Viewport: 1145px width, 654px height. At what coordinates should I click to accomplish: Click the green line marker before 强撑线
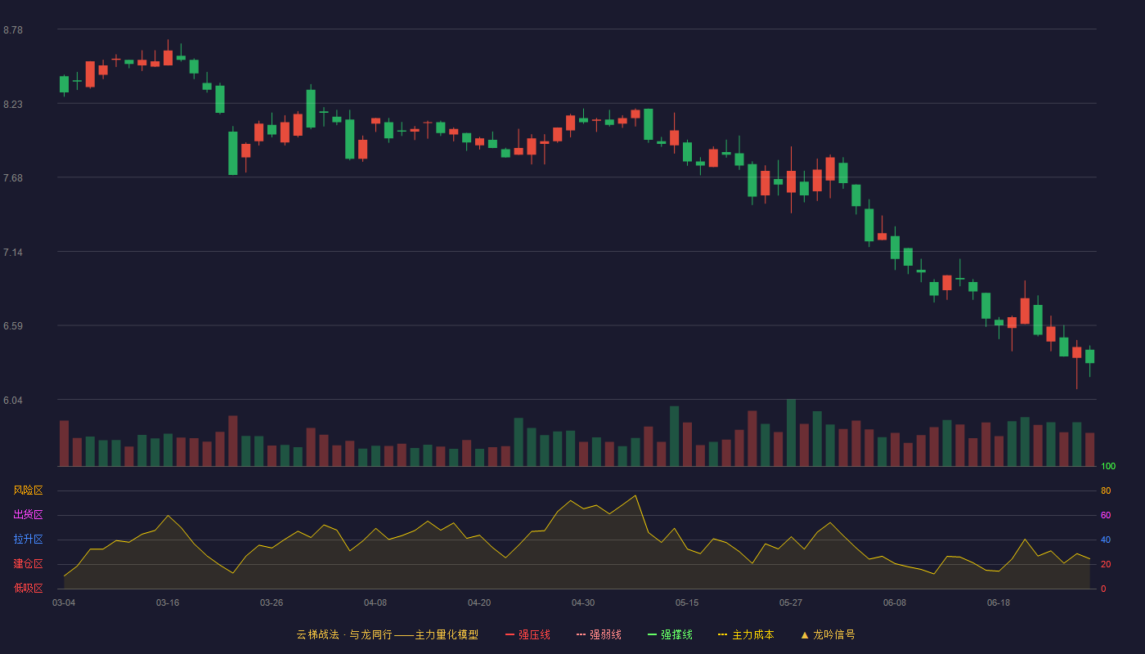652,634
